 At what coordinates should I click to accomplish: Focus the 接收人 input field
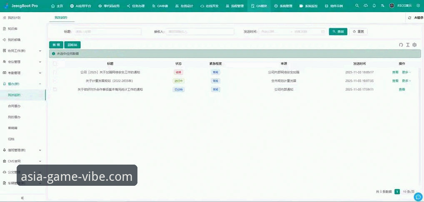200,32
